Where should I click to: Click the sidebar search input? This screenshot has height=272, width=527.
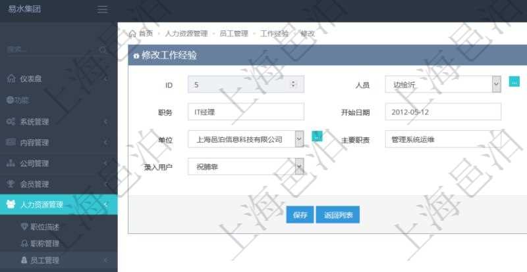click(52, 50)
